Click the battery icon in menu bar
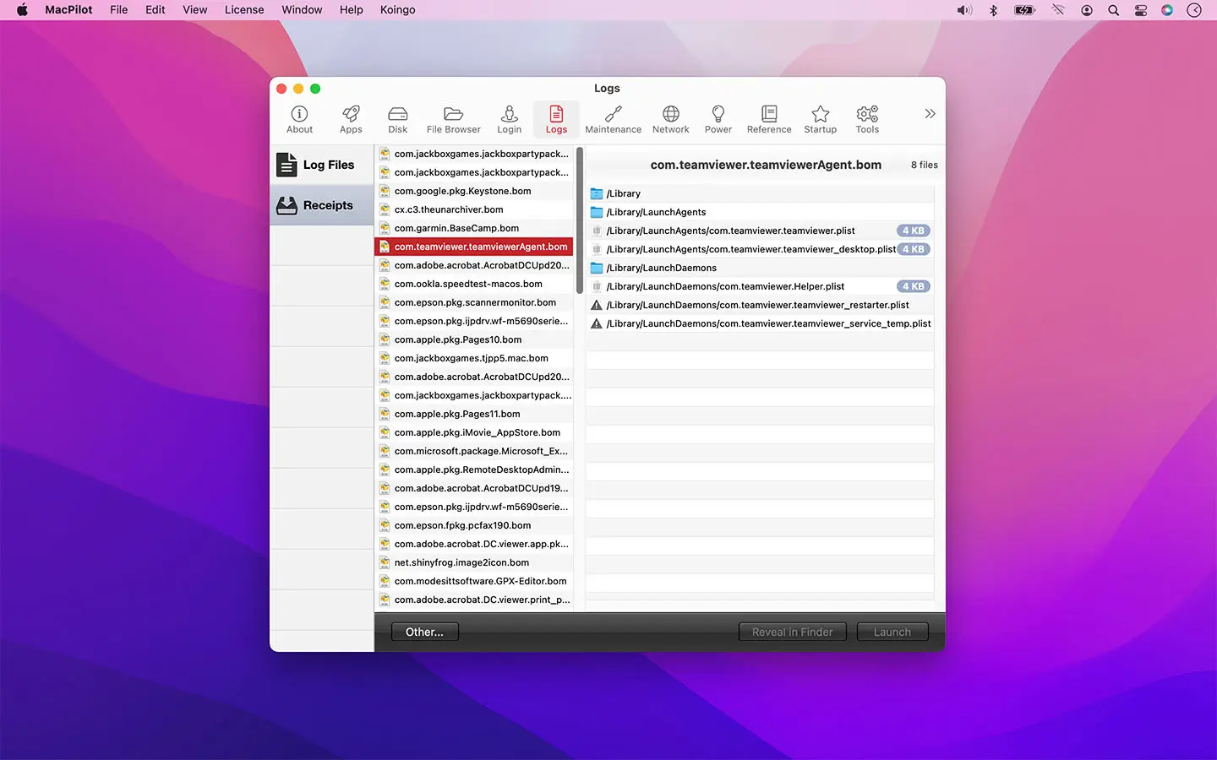The height and width of the screenshot is (760, 1217). pyautogui.click(x=1025, y=10)
